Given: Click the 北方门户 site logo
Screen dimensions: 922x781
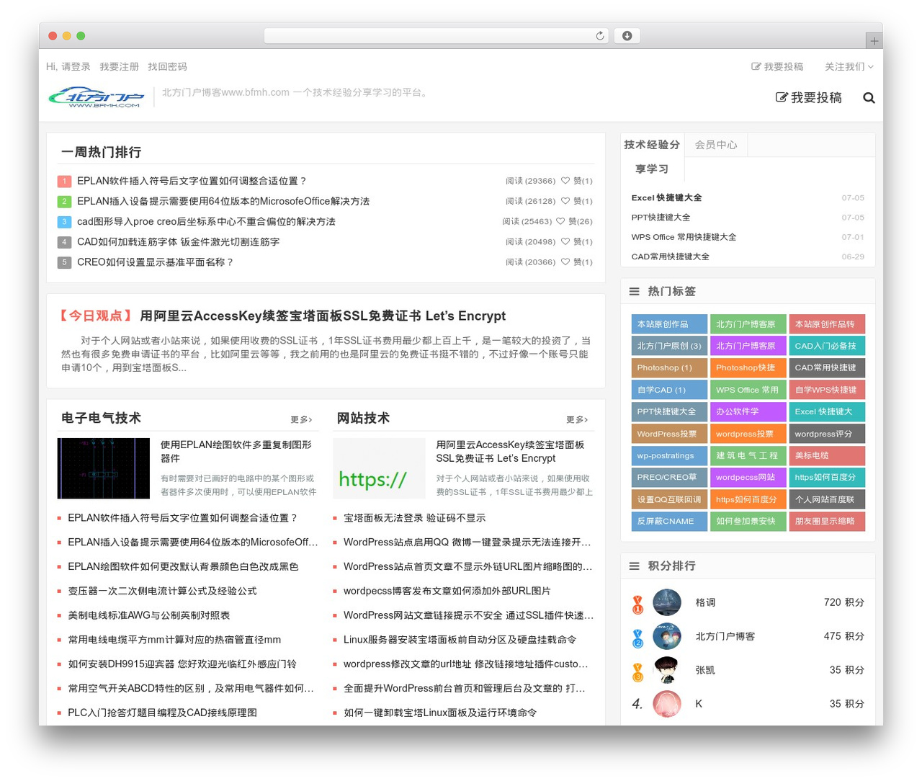Looking at the screenshot, I should pyautogui.click(x=97, y=97).
